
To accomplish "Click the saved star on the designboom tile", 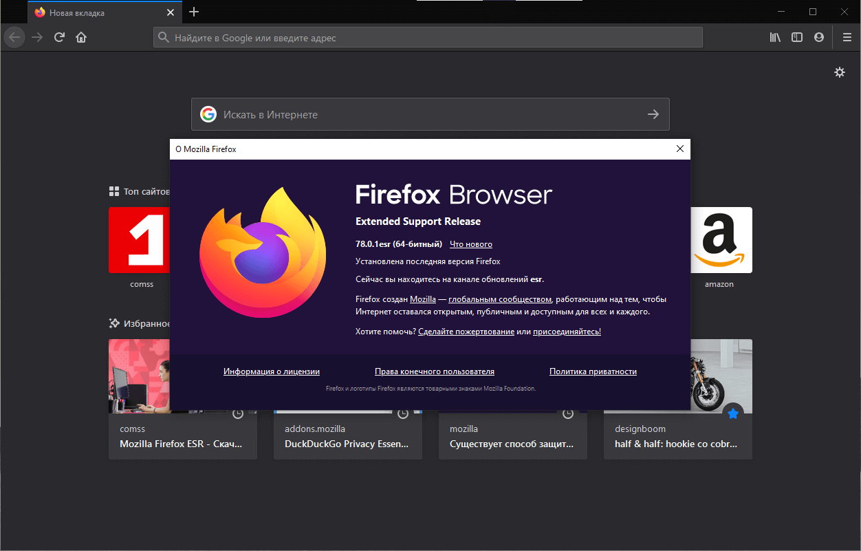I will [733, 413].
